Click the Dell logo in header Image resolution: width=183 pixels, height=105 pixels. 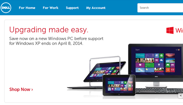point(6,8)
